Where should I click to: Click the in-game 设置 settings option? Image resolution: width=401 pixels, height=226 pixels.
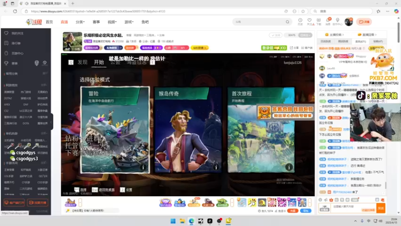[126, 190]
